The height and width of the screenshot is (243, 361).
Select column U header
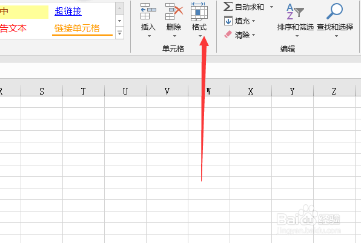[x=125, y=91]
